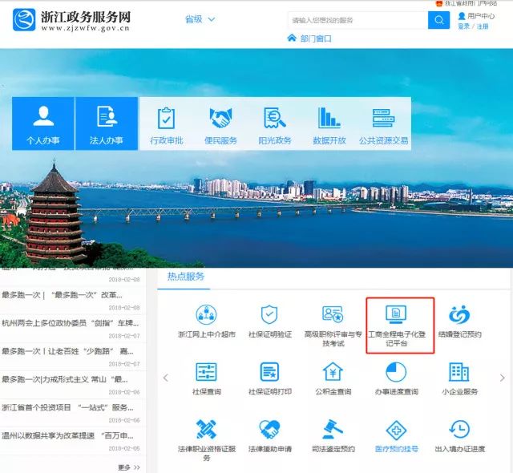
Task: Open 医疗预约挂号 service
Action: 397,435
